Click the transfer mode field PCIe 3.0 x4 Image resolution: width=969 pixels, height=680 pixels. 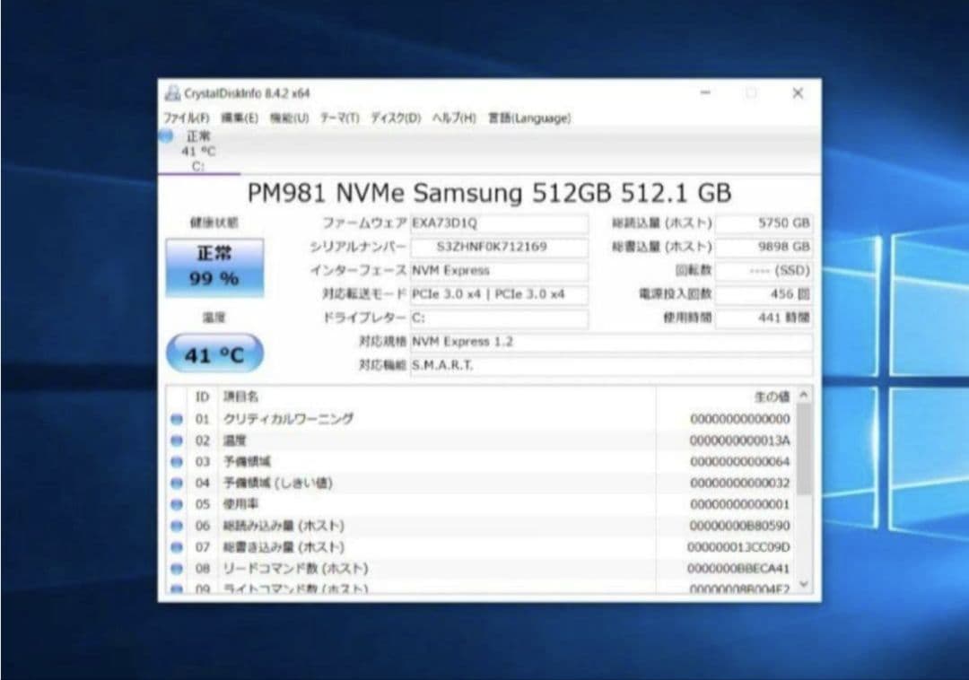(x=499, y=294)
